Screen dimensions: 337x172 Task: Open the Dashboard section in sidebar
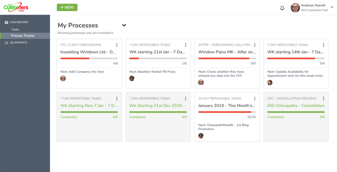pos(19,22)
